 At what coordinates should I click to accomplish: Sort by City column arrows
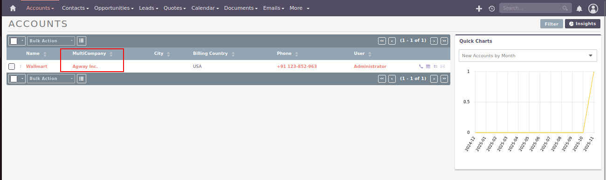(168, 54)
